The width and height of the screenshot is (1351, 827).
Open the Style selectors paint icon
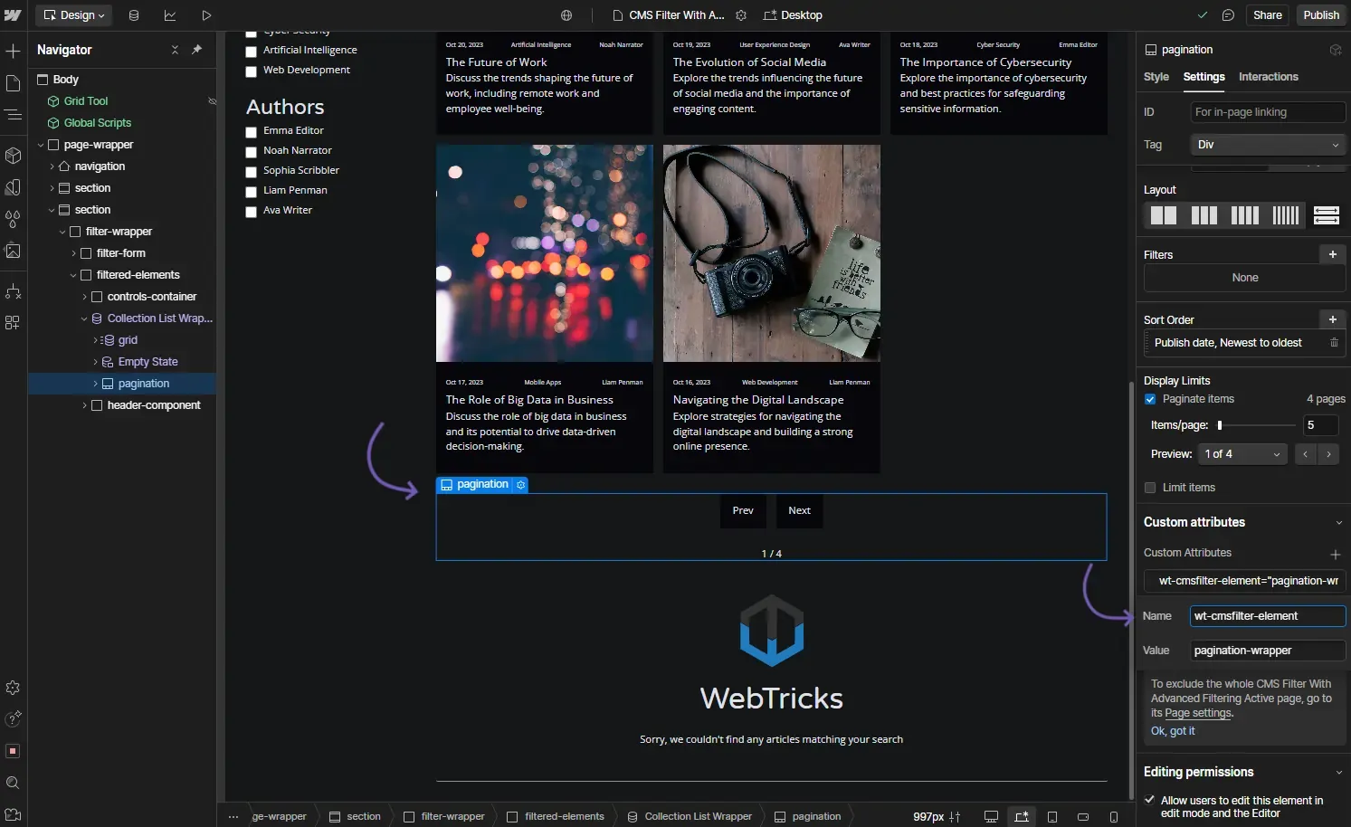13,187
